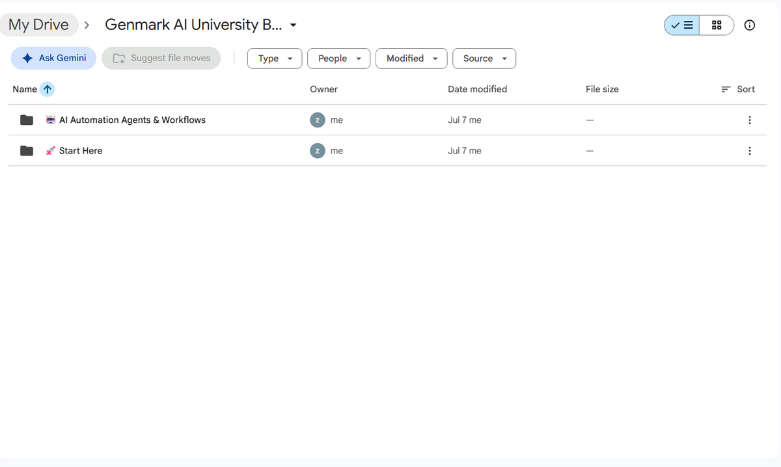Open more actions for Start Here folder
The width and height of the screenshot is (781, 467).
click(x=750, y=151)
